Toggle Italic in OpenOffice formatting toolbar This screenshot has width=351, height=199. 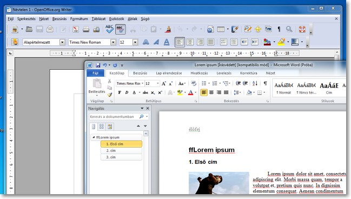click(x=156, y=42)
